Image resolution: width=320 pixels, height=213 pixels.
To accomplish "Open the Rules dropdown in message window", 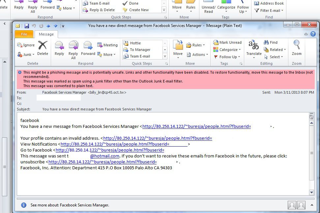I will pos(195,45).
